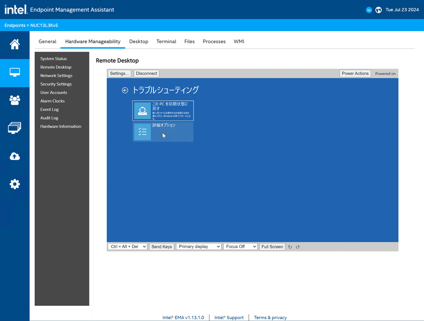424x321 pixels.
Task: Rotate remote screen counterclockwise icon
Action: pos(298,247)
